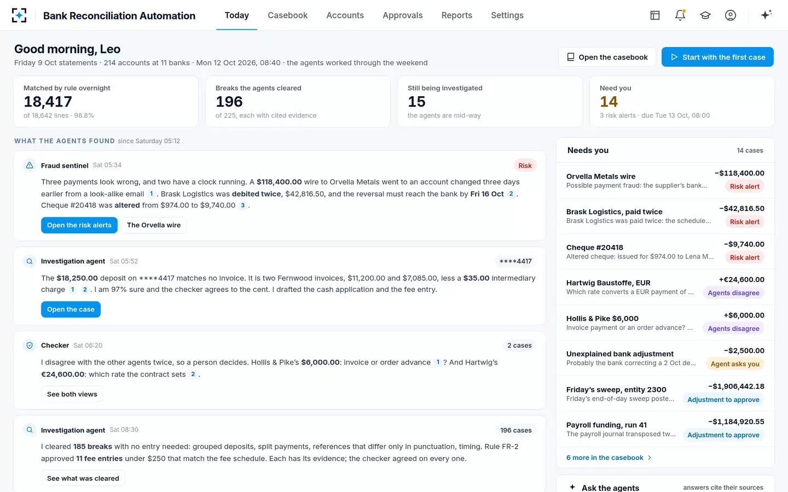788x492 pixels.
Task: Click the Fraud sentinel warning triangle icon
Action: click(x=30, y=165)
